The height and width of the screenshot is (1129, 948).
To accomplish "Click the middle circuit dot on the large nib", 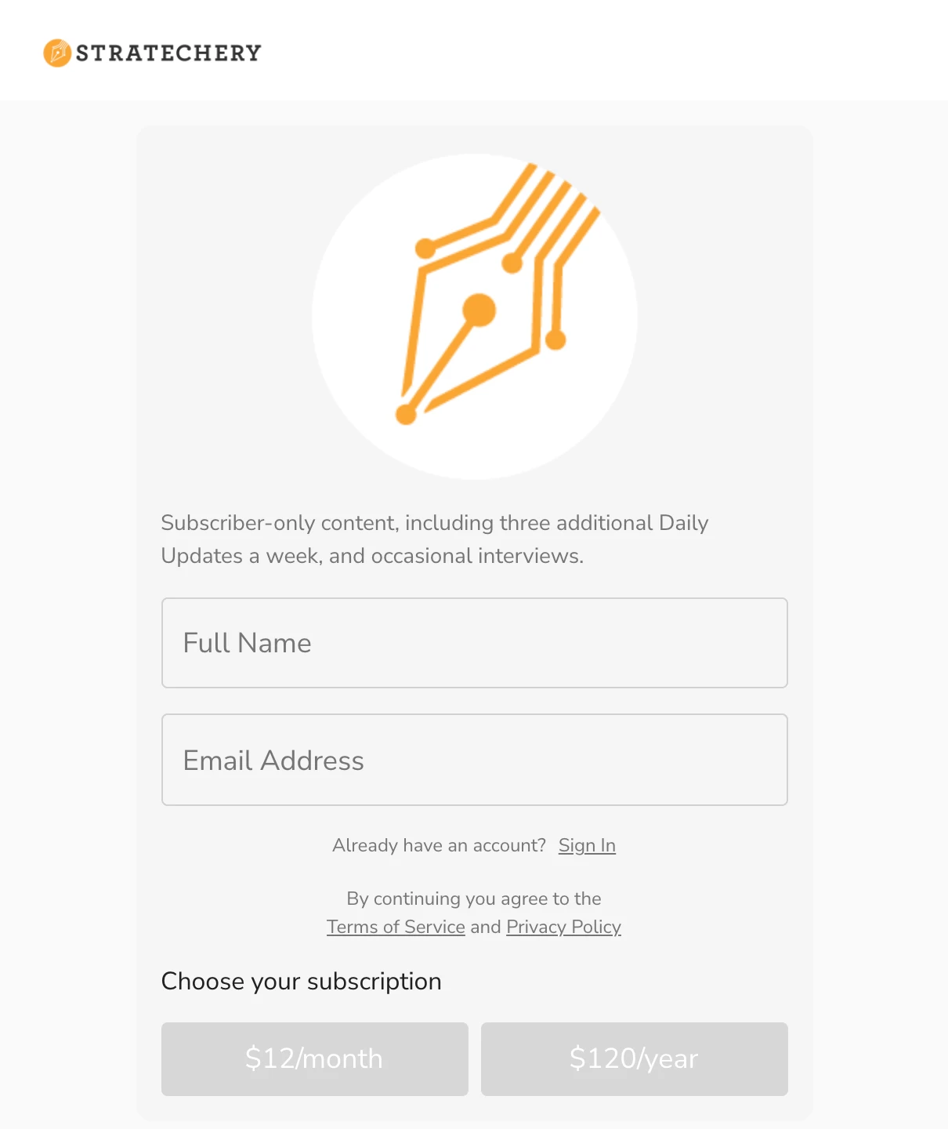I will point(512,263).
